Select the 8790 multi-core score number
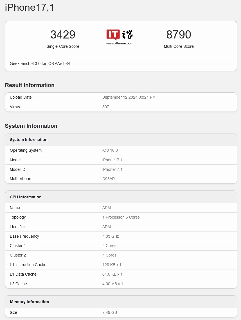Screen dimensions: 241x320 tap(179, 35)
